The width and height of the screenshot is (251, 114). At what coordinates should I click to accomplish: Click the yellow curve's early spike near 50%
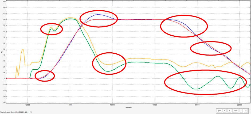(23, 50)
